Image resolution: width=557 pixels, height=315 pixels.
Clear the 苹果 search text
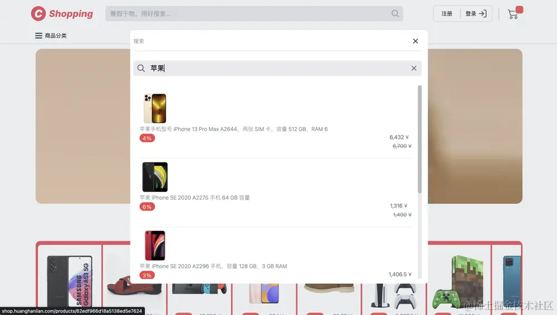(414, 68)
